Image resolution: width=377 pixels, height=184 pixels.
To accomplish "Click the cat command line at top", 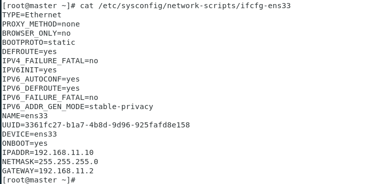I will click(146, 6).
